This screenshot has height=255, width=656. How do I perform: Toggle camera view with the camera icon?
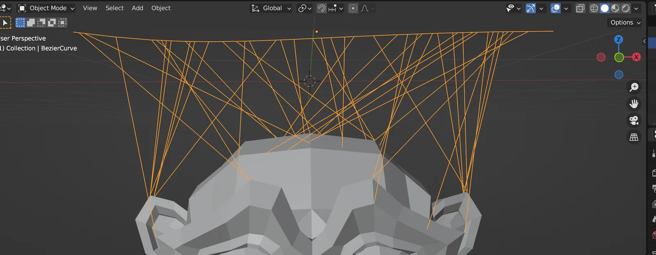click(x=634, y=120)
